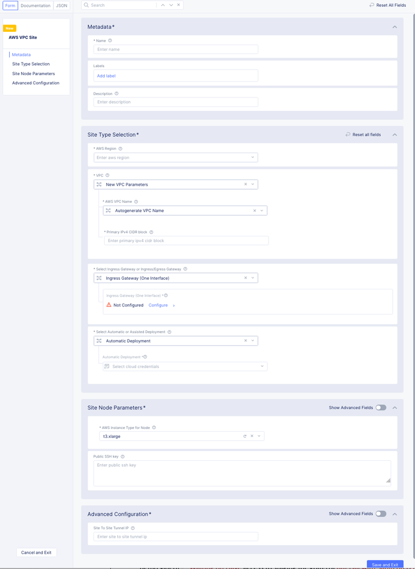
Task: Reset the AWS instance type with refresh icon
Action: tap(245, 436)
